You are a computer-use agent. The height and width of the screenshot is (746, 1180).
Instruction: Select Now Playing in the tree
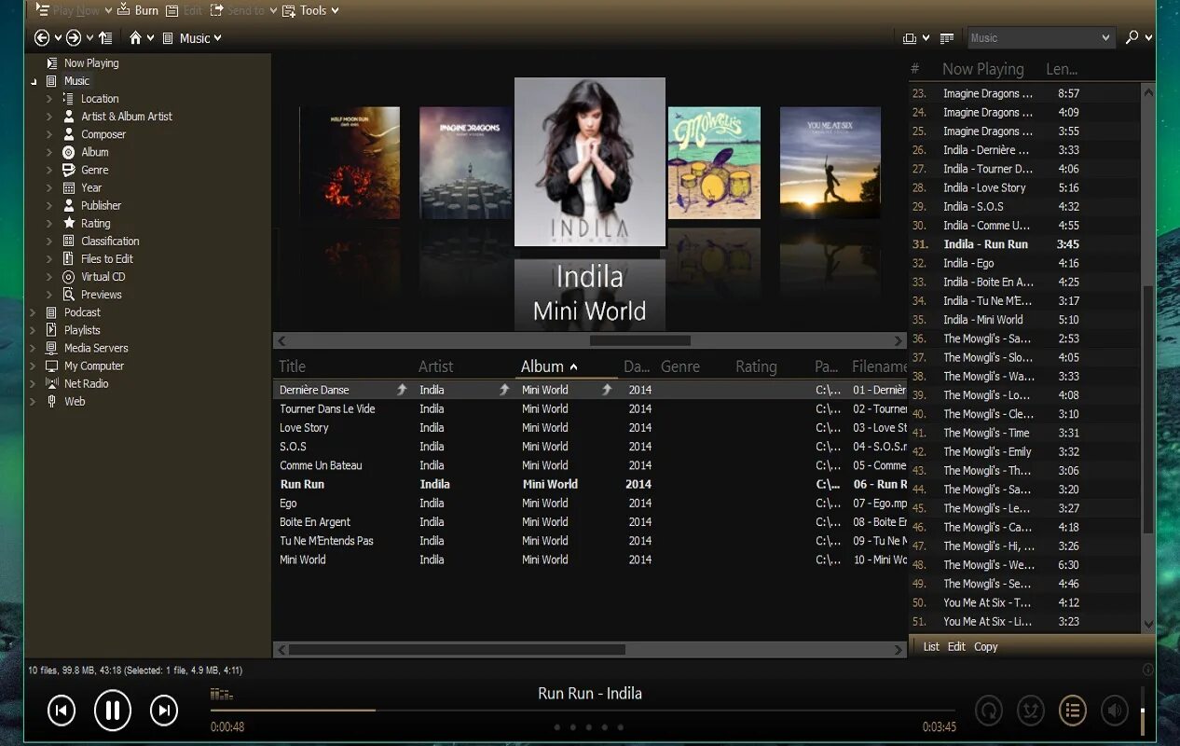(91, 63)
